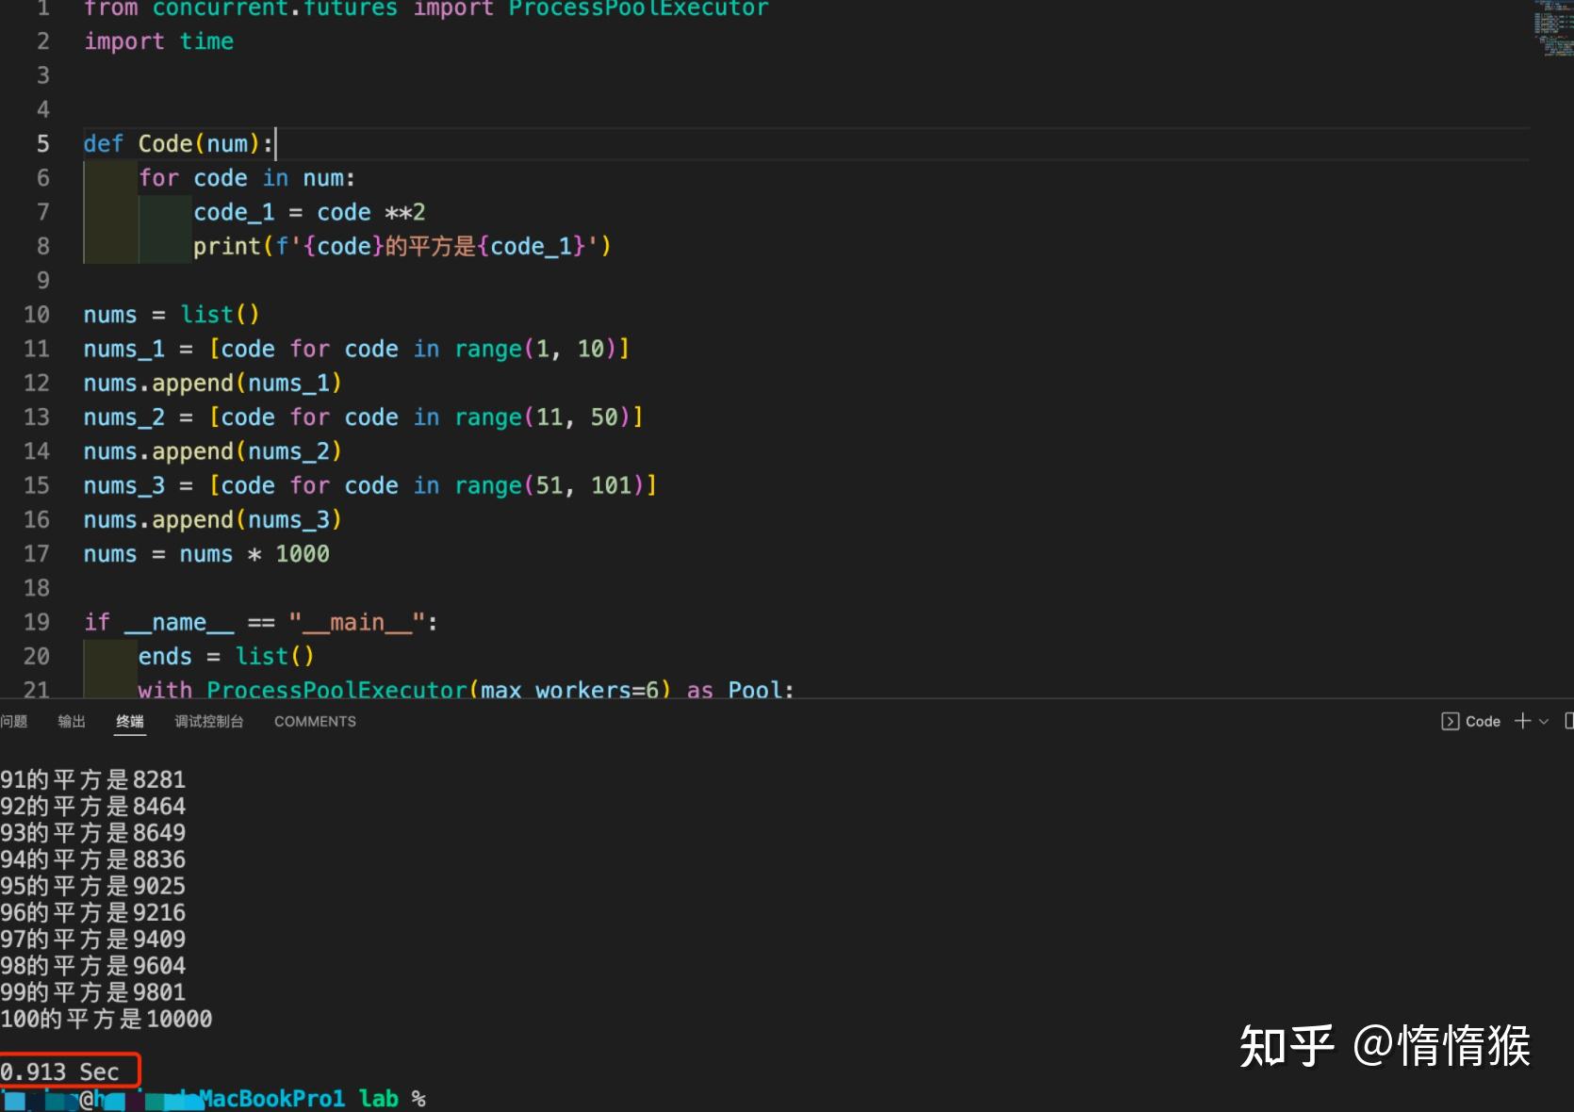Screen dimensions: 1574x1112
Task: Switch to the 问题 (Problems) tab
Action: click(x=14, y=721)
